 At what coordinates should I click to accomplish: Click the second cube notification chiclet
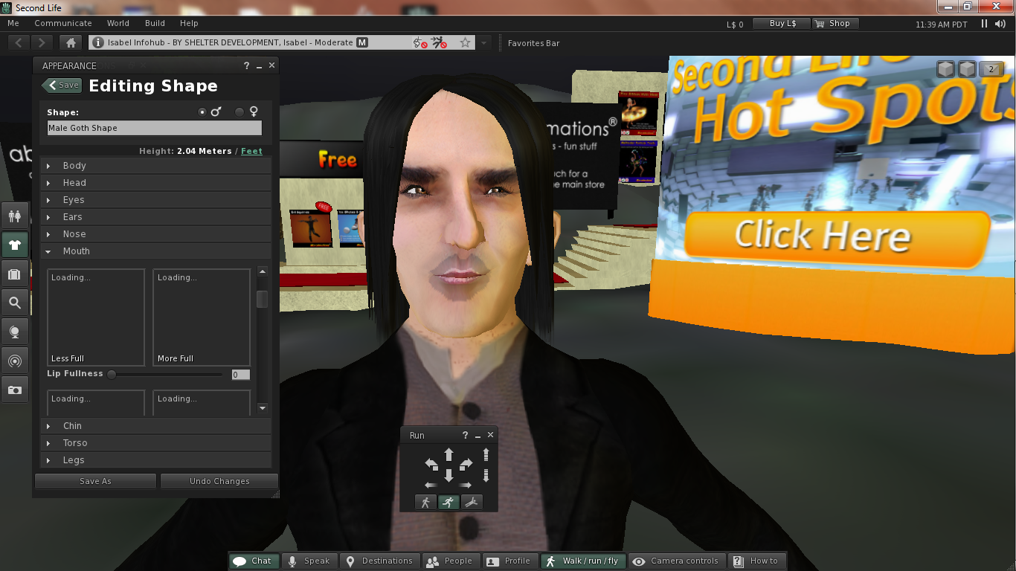967,69
